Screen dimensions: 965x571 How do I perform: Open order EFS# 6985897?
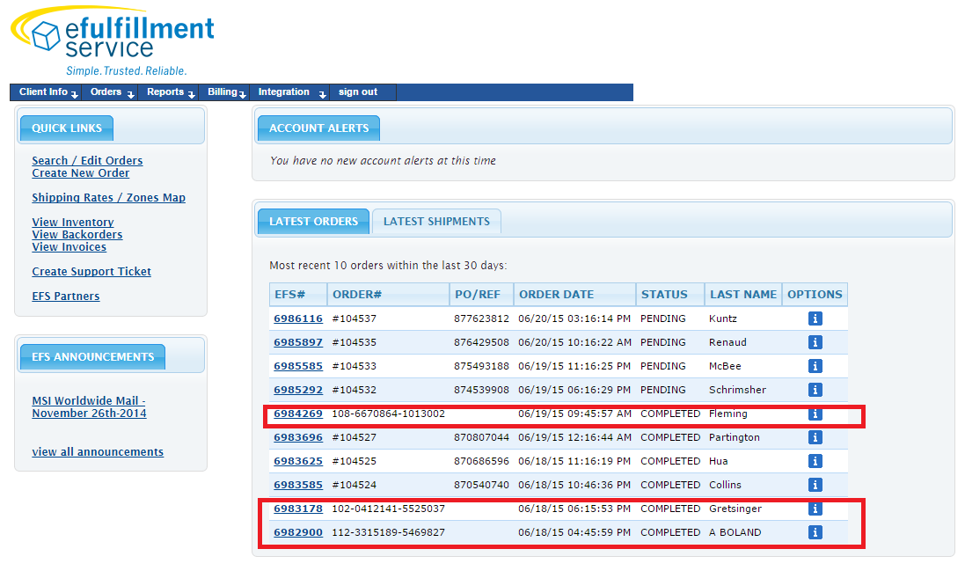(298, 342)
